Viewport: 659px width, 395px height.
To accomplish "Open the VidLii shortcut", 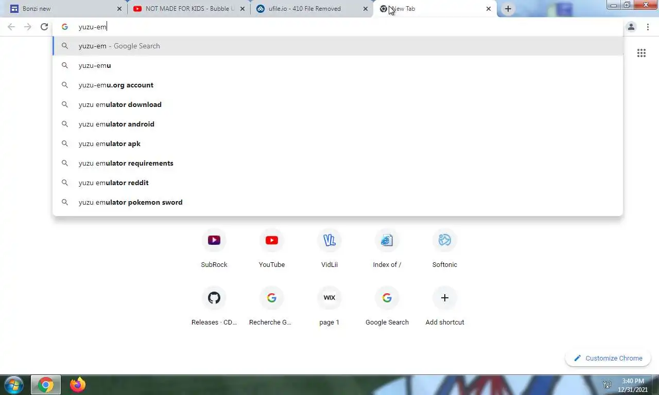I will click(329, 249).
